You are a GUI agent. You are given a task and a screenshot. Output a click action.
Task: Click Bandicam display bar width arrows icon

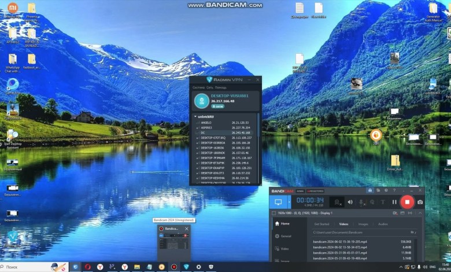pyautogui.click(x=410, y=213)
